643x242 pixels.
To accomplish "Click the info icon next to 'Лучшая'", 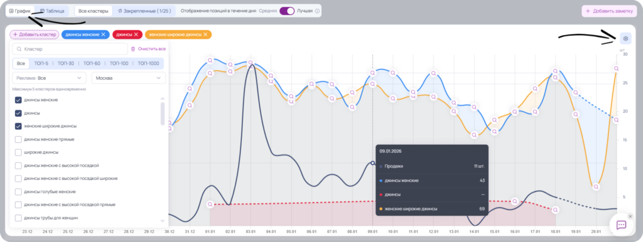I will pyautogui.click(x=317, y=11).
